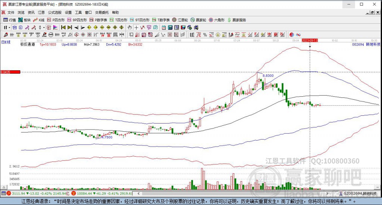Click the Dn=5.4292 indicator value
Image resolution: width=382 pixels, height=205 pixels.
(x=114, y=44)
